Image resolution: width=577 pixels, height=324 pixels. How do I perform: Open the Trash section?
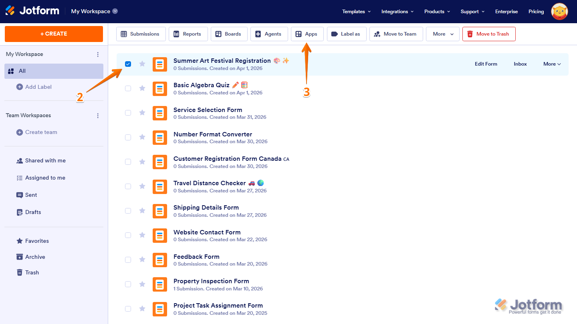31,272
